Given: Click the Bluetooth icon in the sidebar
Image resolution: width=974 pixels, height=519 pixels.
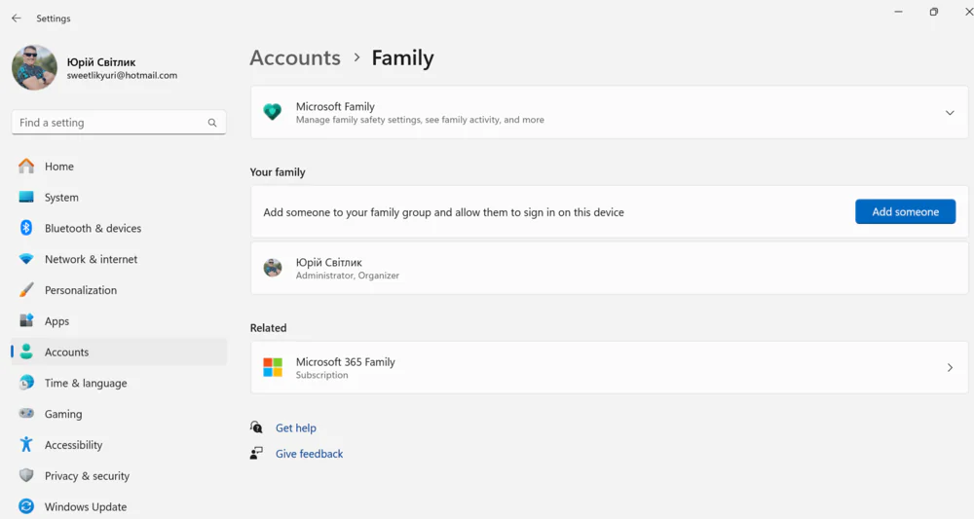Looking at the screenshot, I should tap(26, 228).
